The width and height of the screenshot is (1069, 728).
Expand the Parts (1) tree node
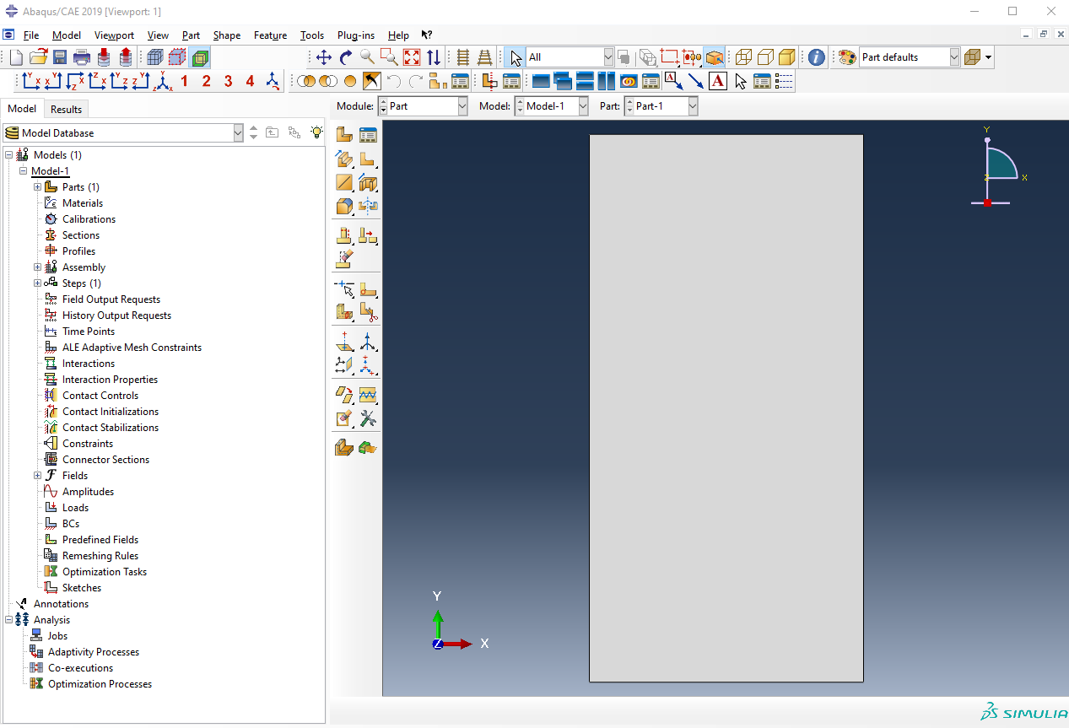point(37,187)
